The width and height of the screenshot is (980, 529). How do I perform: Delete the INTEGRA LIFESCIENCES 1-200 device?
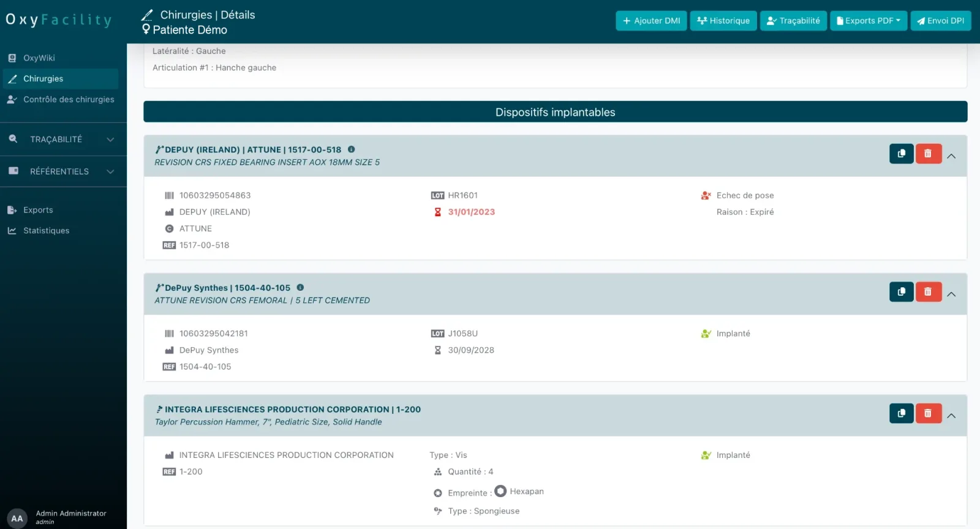click(x=928, y=413)
